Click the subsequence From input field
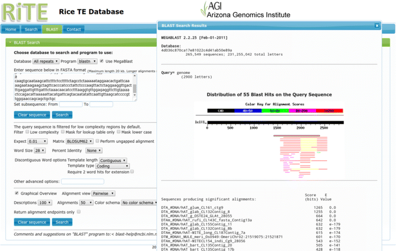The image size is (396, 251). click(x=70, y=104)
